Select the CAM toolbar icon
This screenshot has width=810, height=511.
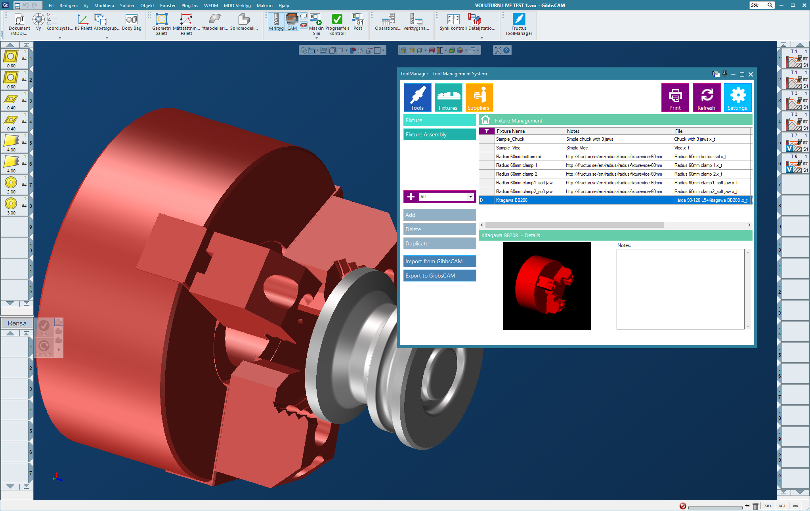pos(292,22)
